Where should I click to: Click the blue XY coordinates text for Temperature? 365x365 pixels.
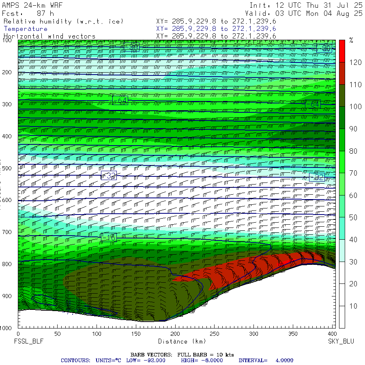coord(216,29)
